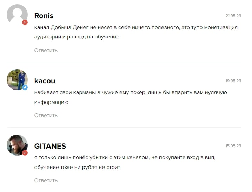Click the second line of Ronis's comment ending in обучение

77,36
